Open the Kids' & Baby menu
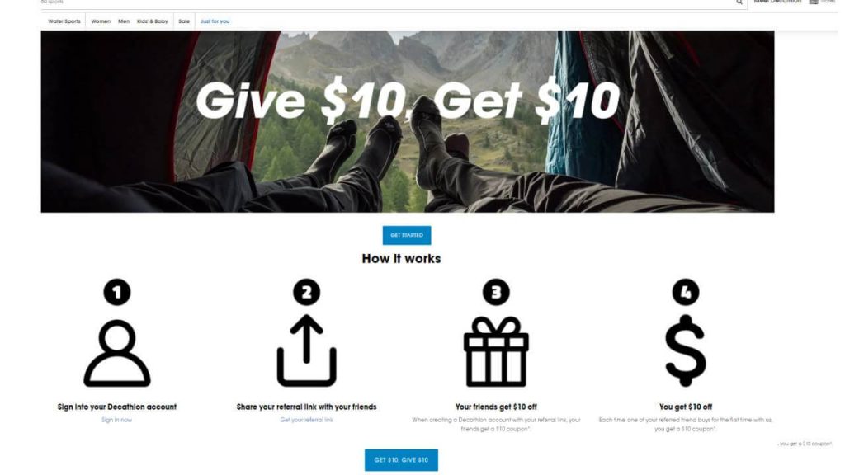This screenshot has height=475, width=845. point(153,21)
